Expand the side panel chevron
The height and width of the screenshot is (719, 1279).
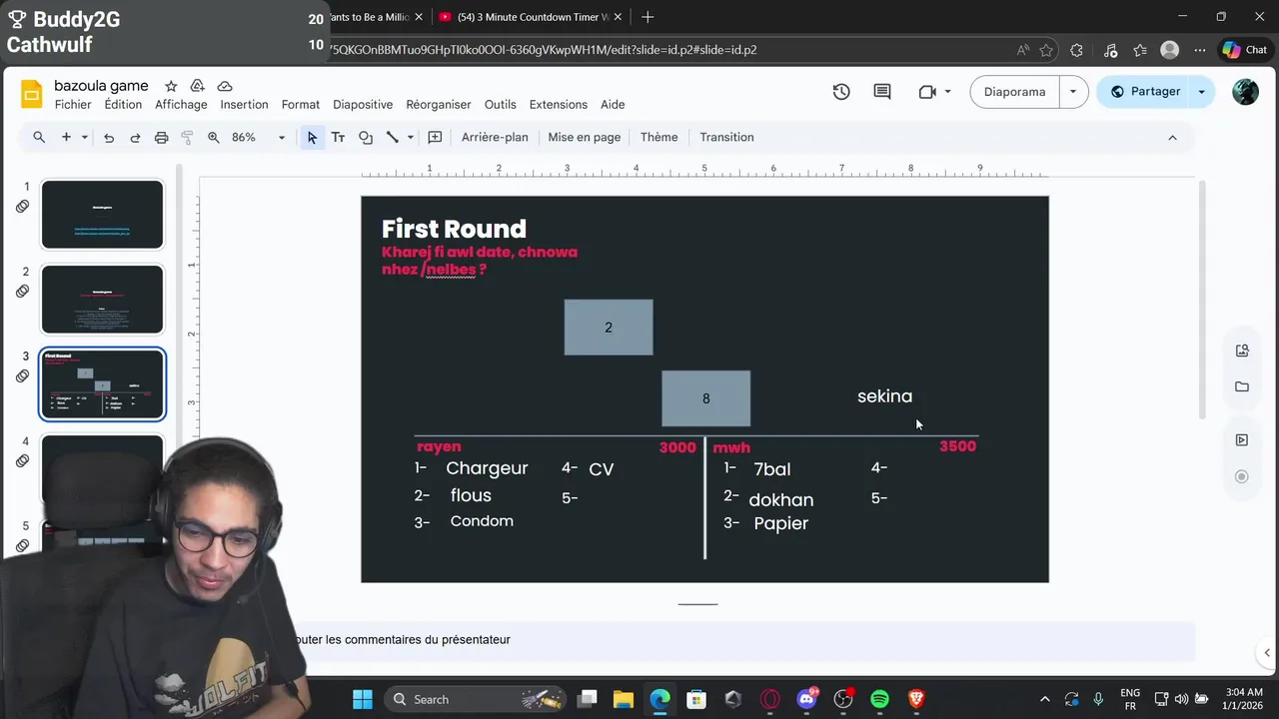(x=1267, y=653)
